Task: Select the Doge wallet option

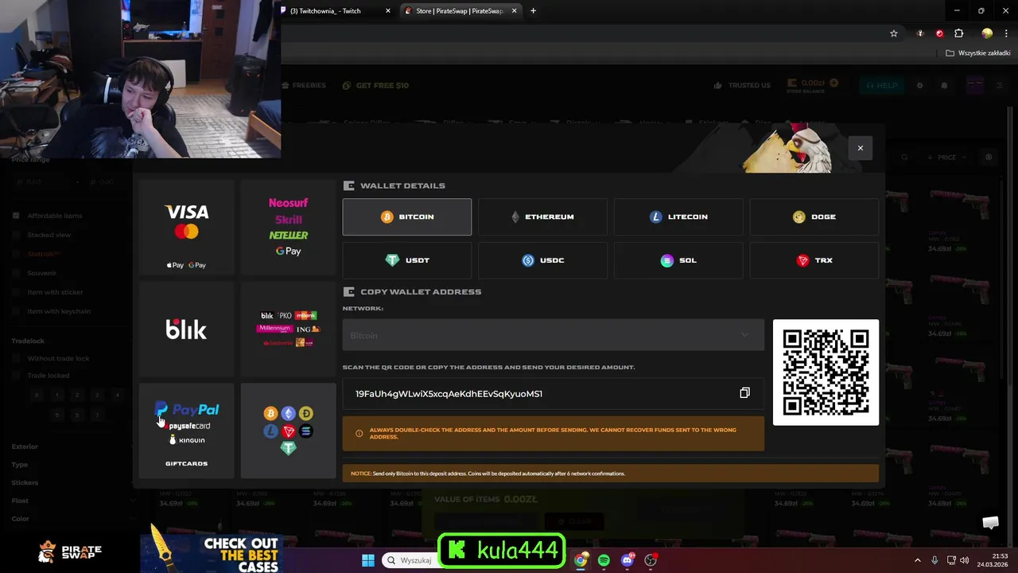Action: click(814, 216)
